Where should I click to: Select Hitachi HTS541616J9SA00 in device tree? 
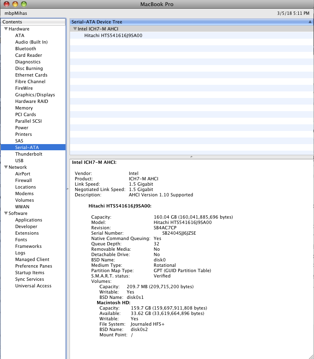(x=113, y=35)
